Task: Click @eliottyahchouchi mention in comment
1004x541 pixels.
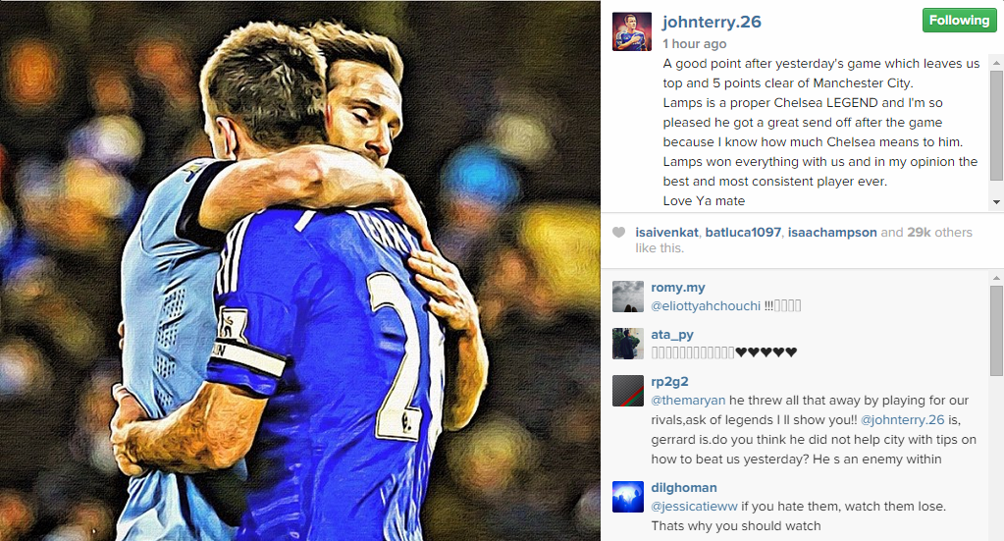Action: pyautogui.click(x=706, y=306)
